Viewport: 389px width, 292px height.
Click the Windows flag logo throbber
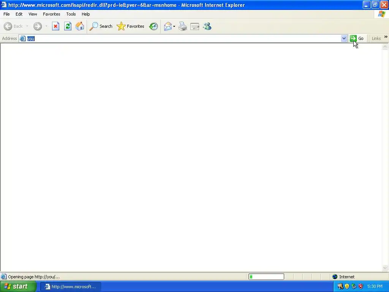(381, 14)
